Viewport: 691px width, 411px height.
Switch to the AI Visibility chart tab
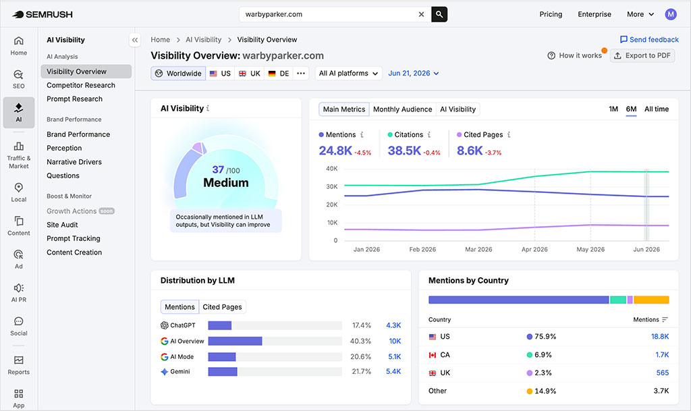coord(458,109)
